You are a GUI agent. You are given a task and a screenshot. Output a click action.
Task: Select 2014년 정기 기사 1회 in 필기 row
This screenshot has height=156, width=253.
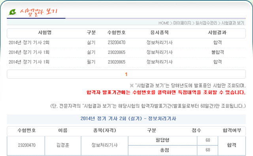pyautogui.click(x=29, y=62)
